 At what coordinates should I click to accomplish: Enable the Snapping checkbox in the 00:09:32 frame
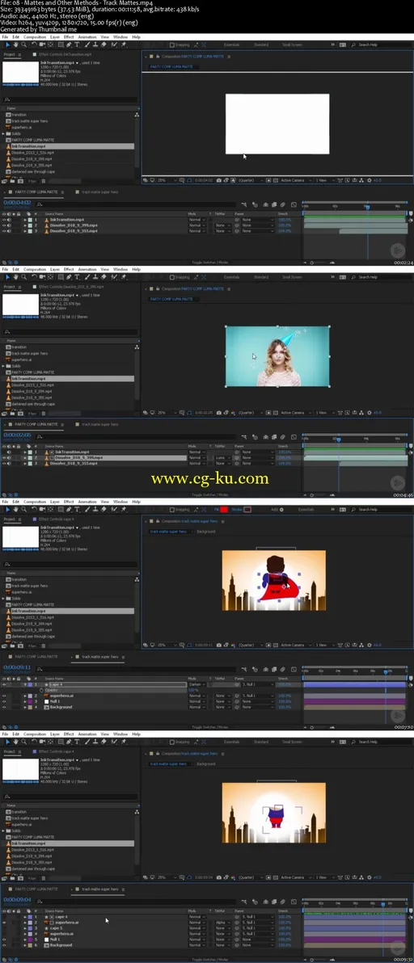[174, 742]
